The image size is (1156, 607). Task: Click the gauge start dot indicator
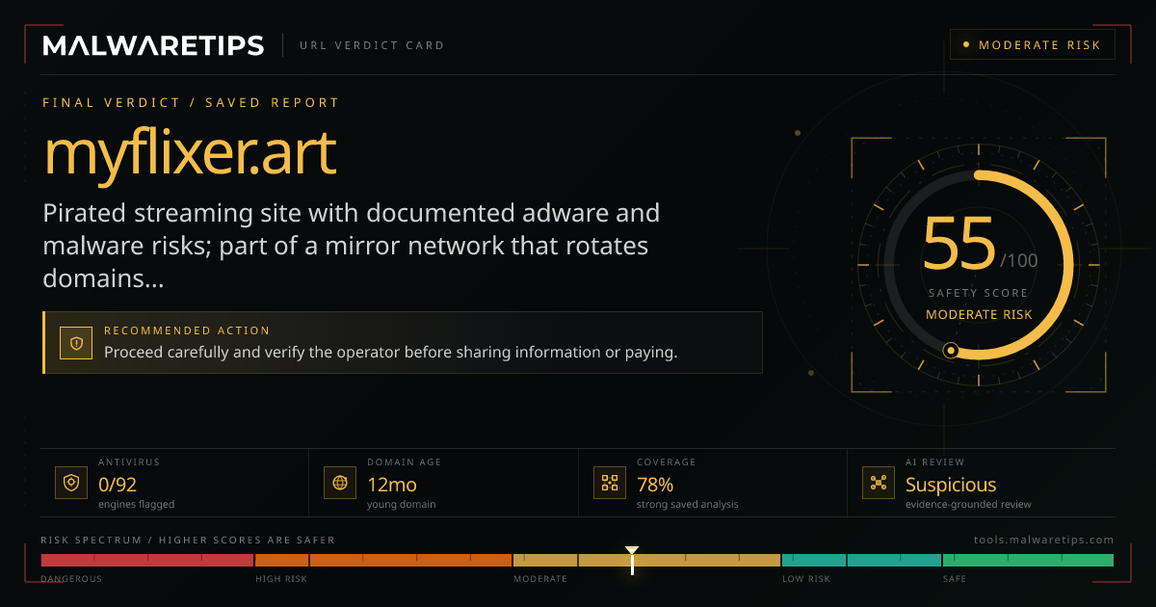[951, 351]
